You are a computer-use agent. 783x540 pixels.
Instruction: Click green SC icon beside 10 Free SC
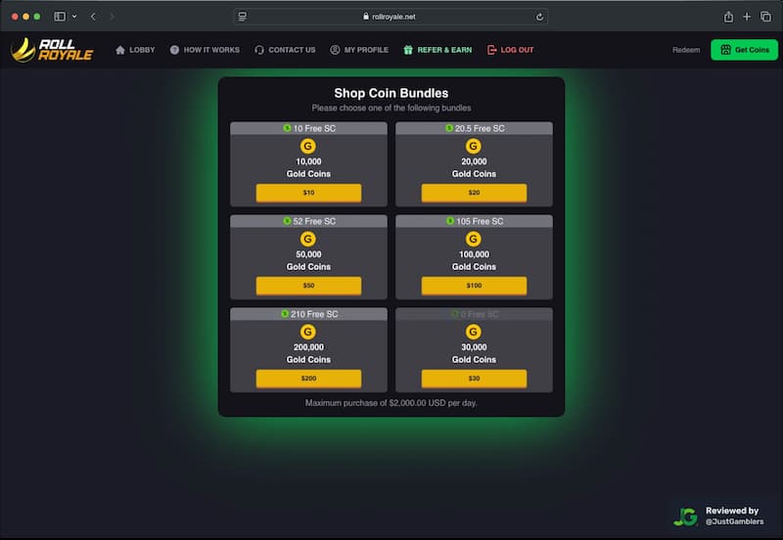pyautogui.click(x=287, y=128)
